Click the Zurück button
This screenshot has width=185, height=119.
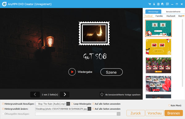[x=136, y=113]
